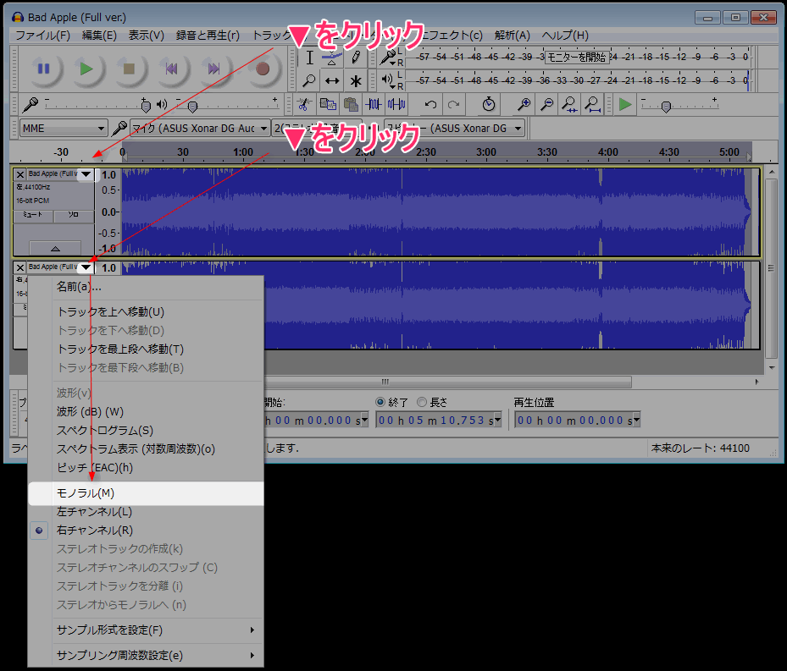Open the 録音と再生(r) menu
Image resolution: width=787 pixels, height=671 pixels.
click(208, 35)
